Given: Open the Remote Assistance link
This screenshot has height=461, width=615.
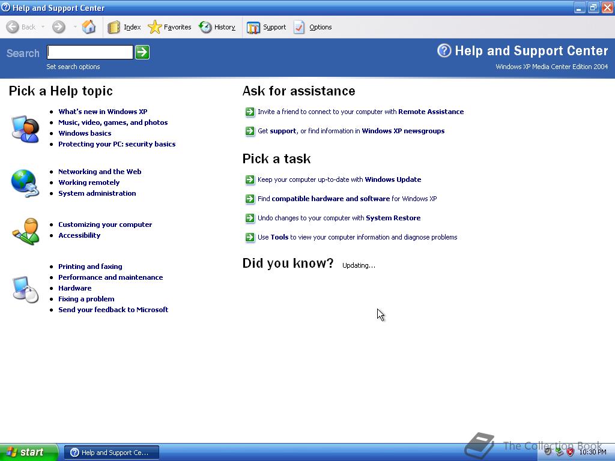Looking at the screenshot, I should (x=431, y=112).
